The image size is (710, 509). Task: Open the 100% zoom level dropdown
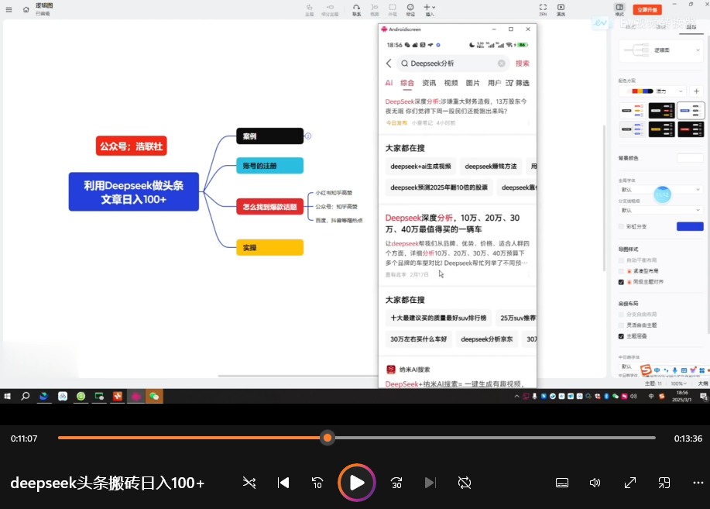678,383
